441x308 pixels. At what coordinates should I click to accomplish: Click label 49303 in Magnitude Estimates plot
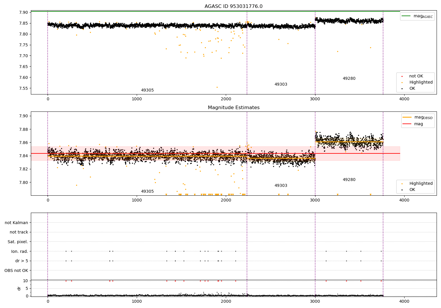281,186
